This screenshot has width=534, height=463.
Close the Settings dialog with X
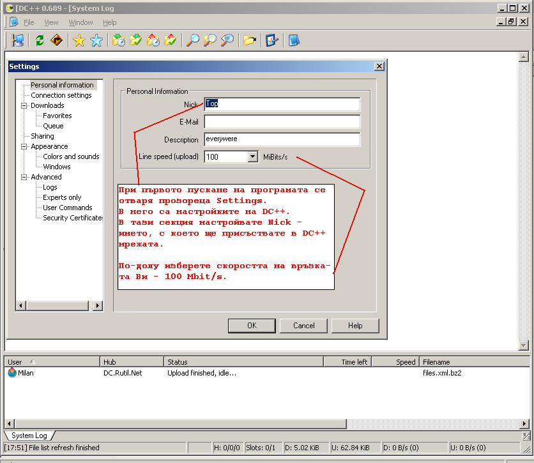[379, 66]
